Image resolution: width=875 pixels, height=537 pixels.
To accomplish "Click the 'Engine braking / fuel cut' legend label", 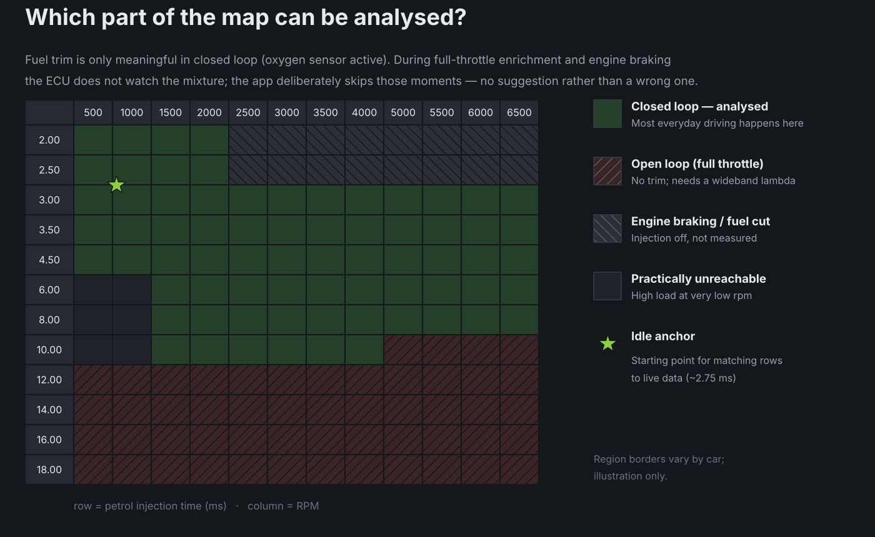I will pos(701,221).
